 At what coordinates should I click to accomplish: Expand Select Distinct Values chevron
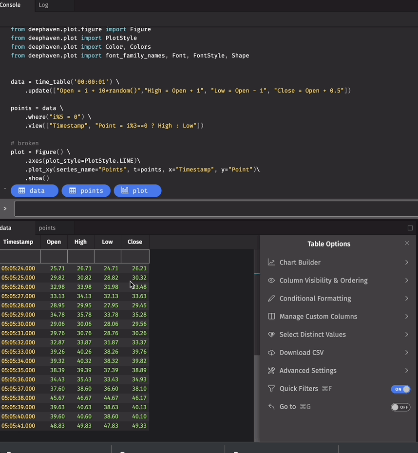(x=406, y=335)
